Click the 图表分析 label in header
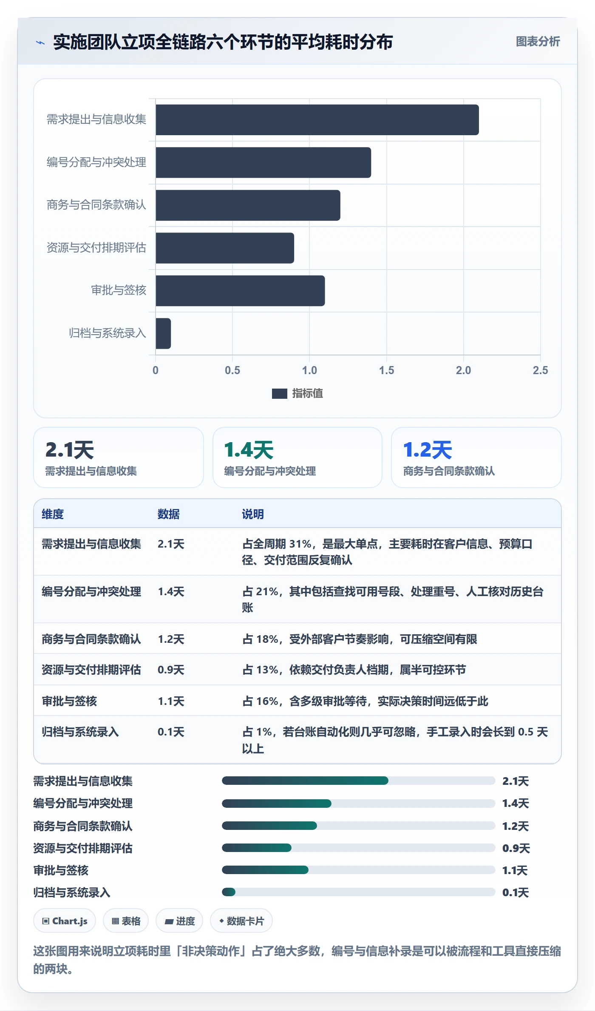Image resolution: width=595 pixels, height=1011 pixels. pos(538,41)
